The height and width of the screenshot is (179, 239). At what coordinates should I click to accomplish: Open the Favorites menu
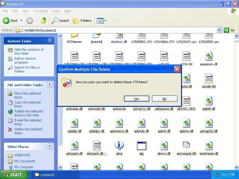click(x=40, y=11)
